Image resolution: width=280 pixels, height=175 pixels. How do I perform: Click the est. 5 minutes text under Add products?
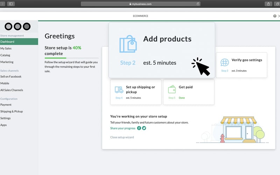(x=160, y=63)
